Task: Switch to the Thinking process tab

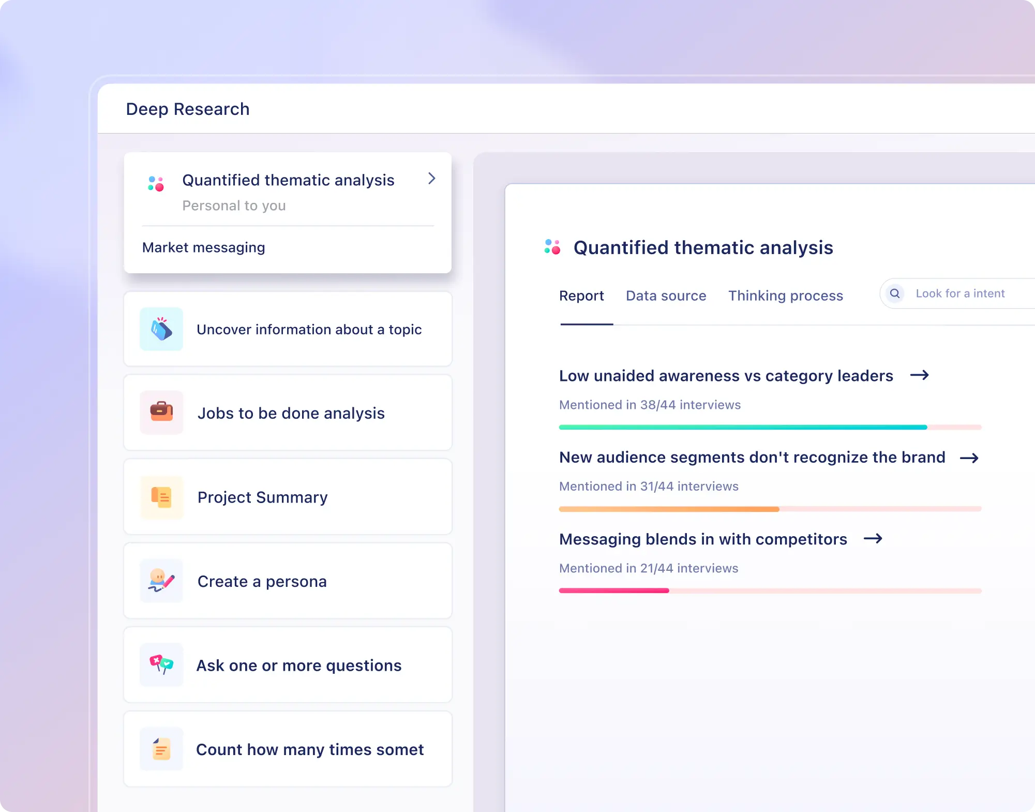Action: coord(786,296)
